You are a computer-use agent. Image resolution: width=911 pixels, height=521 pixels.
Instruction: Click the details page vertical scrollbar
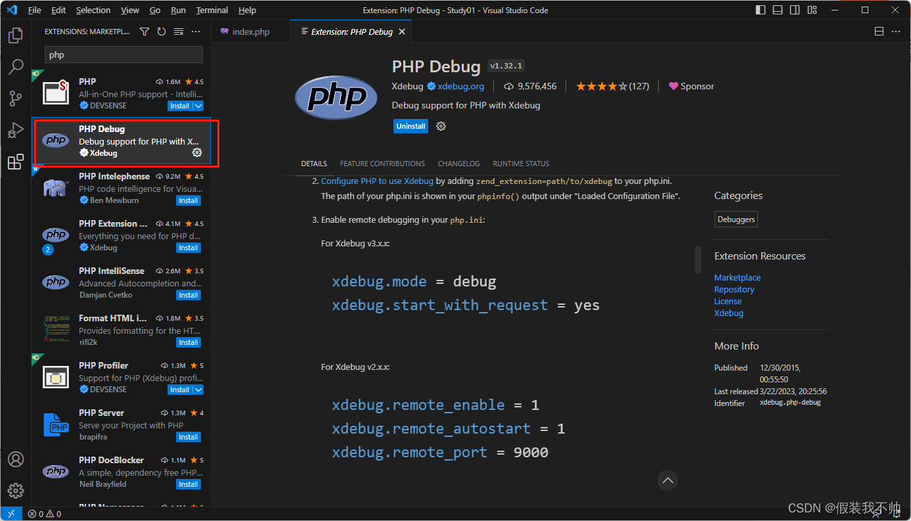(x=698, y=260)
